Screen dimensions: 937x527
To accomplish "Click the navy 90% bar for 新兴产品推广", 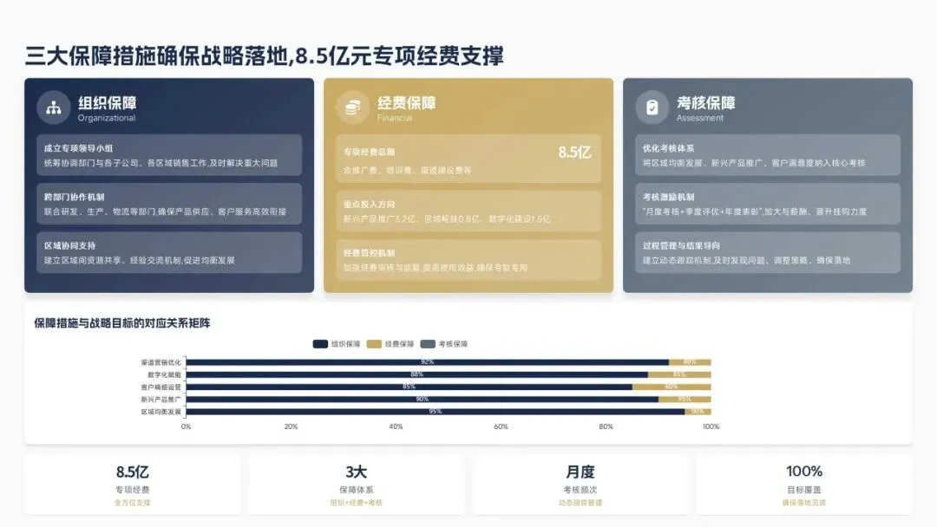I will pyautogui.click(x=422, y=400).
